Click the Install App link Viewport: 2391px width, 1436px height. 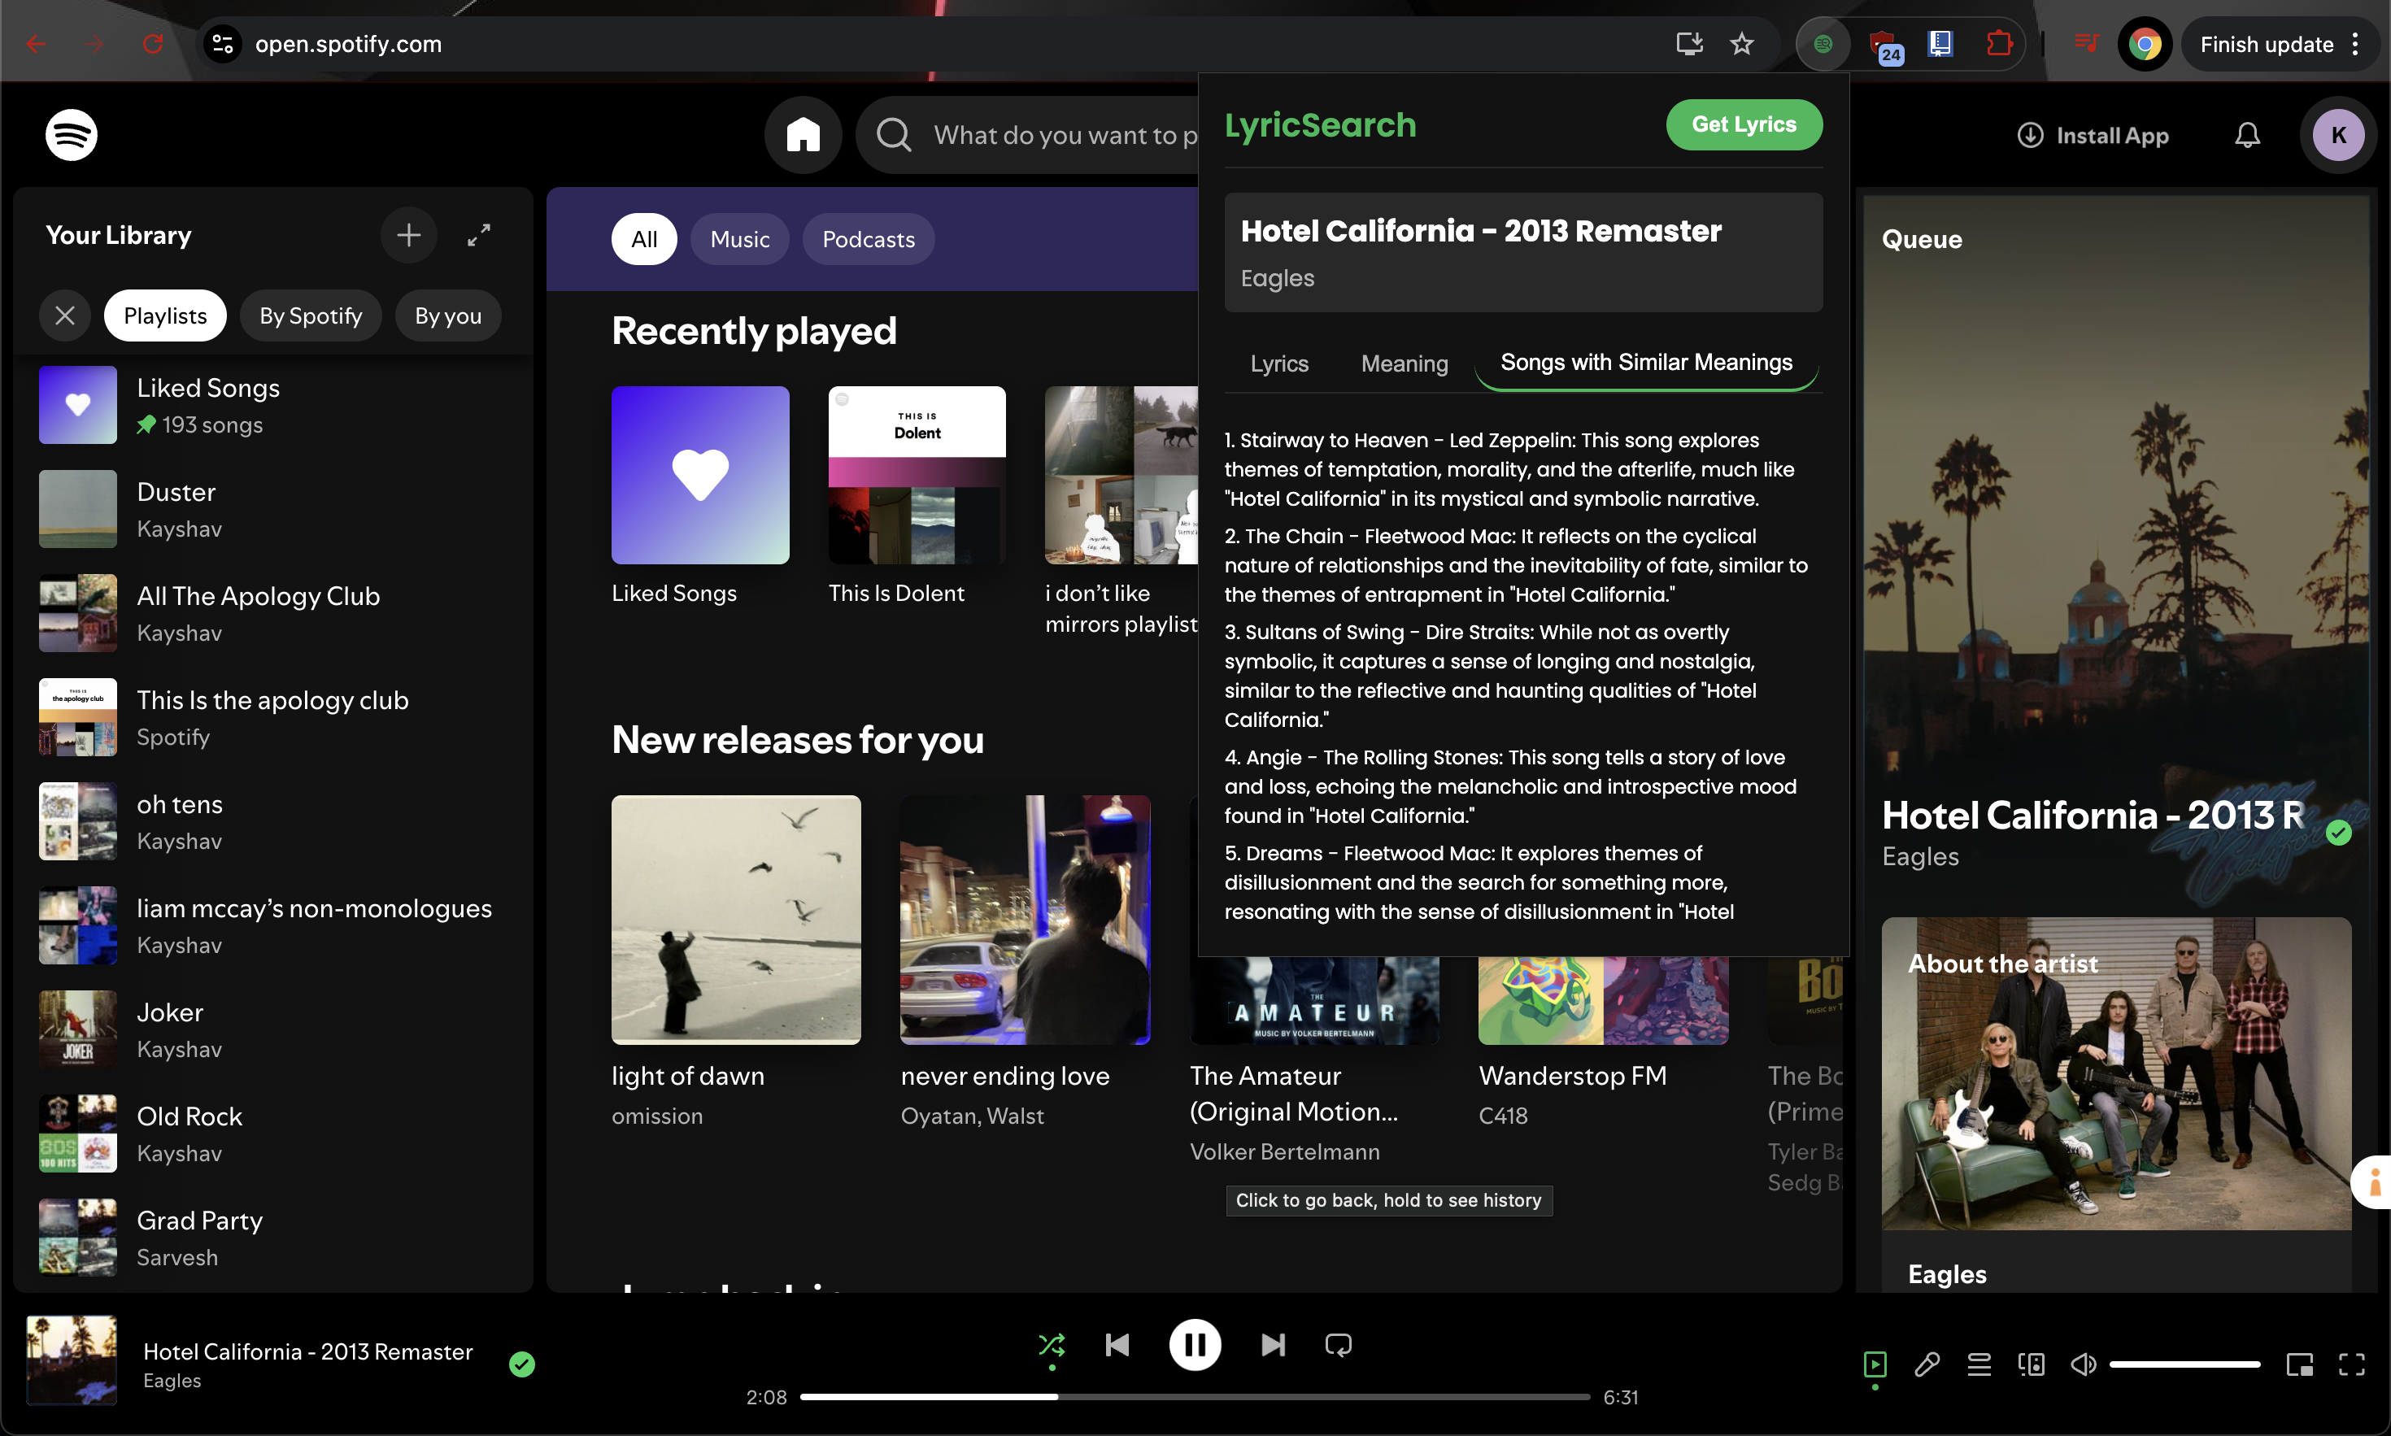pos(2093,136)
